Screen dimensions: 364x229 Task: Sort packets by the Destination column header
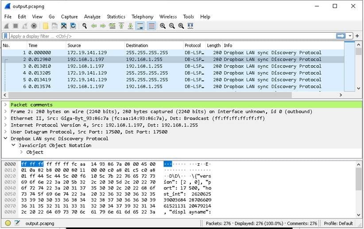click(x=154, y=46)
